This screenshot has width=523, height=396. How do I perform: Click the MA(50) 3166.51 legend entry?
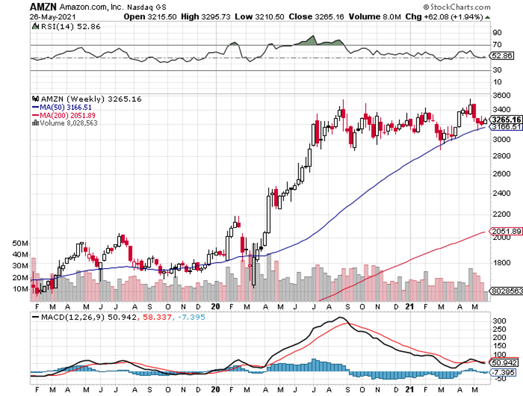(x=62, y=107)
